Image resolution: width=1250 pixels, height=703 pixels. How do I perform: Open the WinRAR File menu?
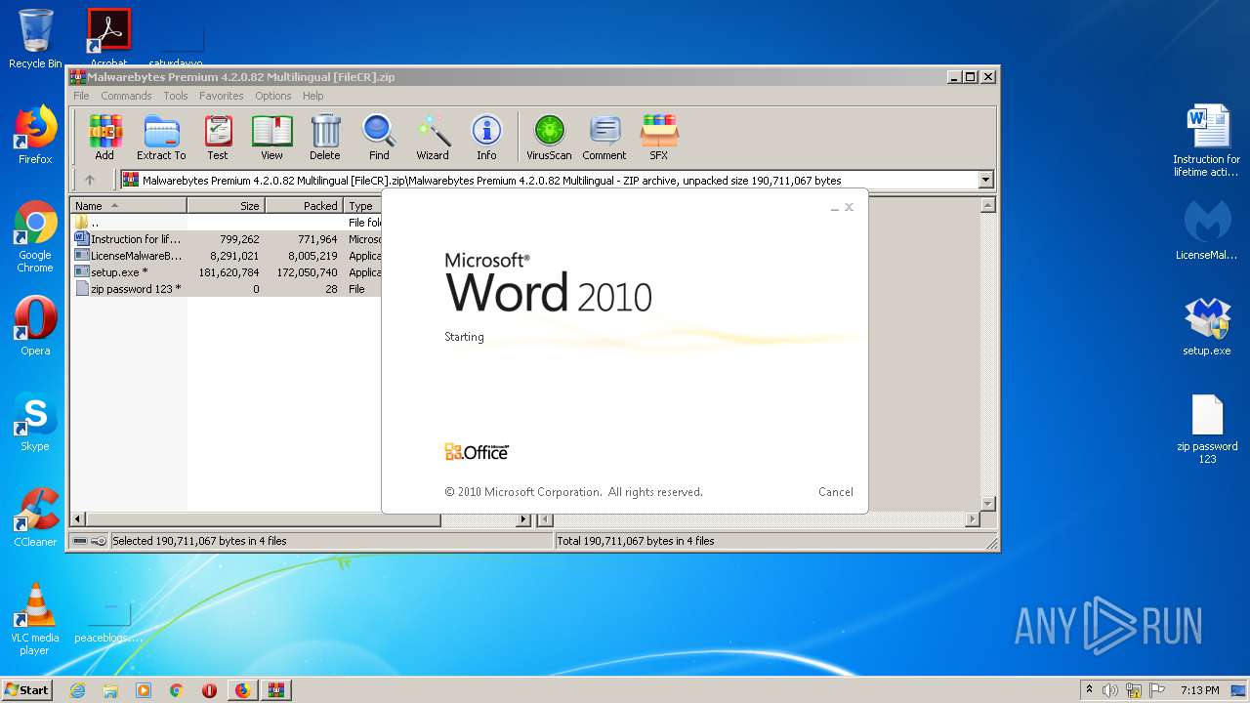click(81, 96)
